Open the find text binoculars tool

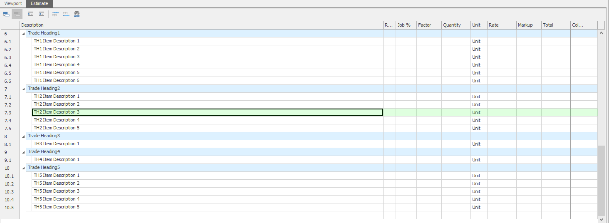(77, 14)
